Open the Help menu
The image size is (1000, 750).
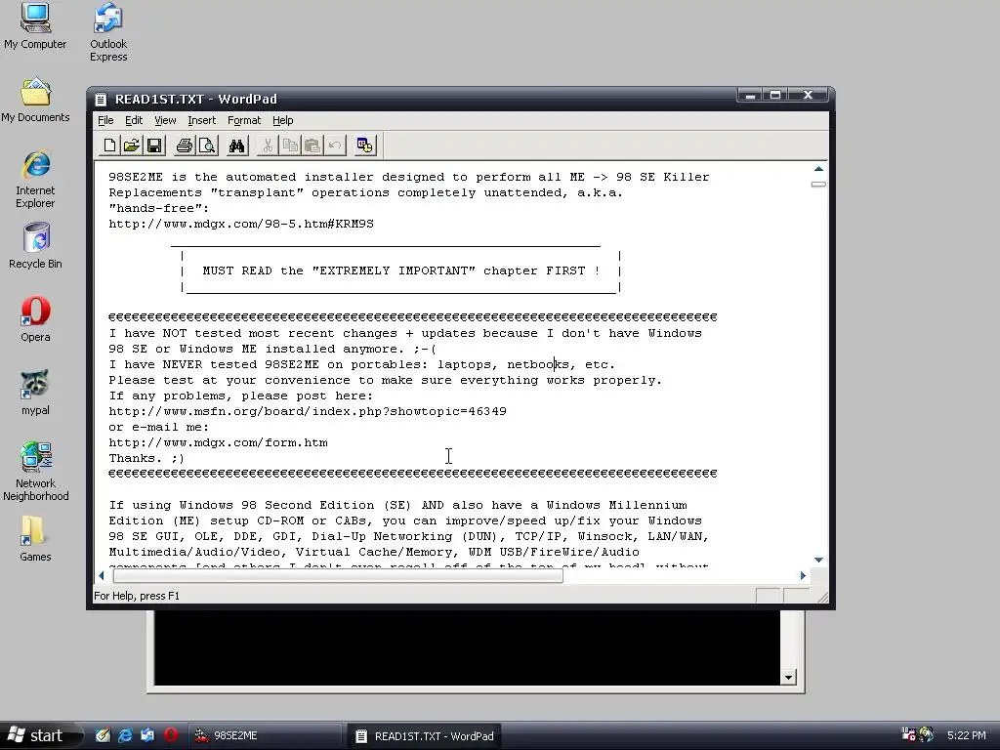coord(283,120)
